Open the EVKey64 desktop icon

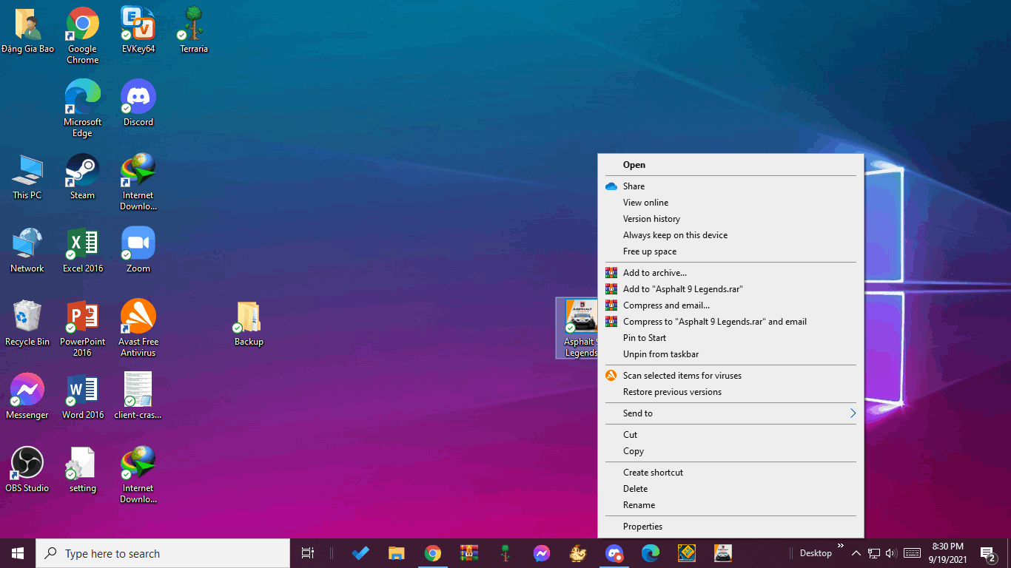pyautogui.click(x=138, y=30)
